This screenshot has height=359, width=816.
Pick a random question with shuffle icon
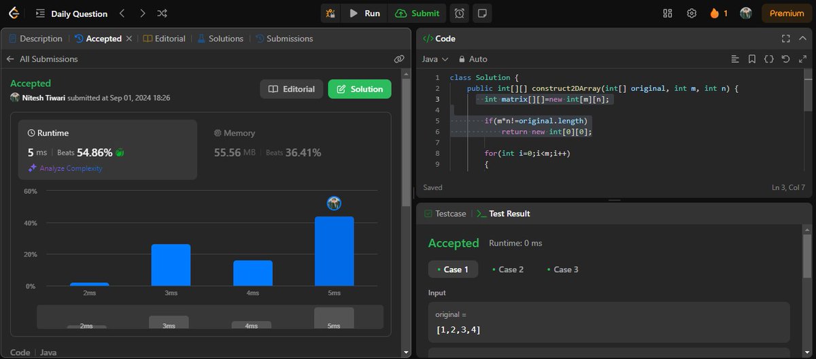163,13
